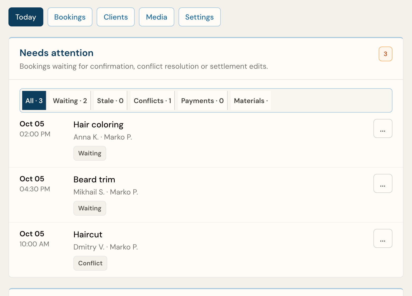Click the Oct 05 date beside Haircut

coord(32,234)
